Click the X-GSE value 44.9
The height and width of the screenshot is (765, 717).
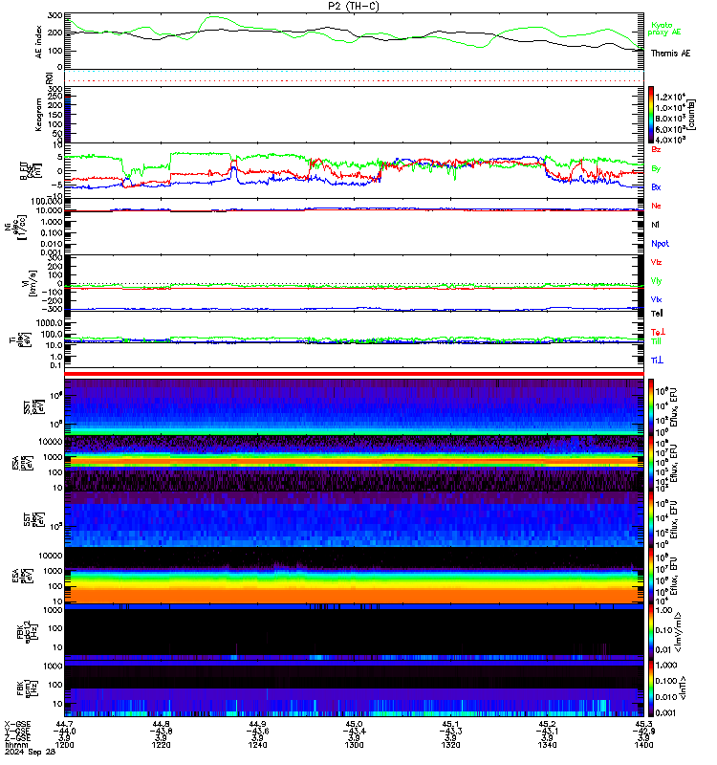[257, 724]
